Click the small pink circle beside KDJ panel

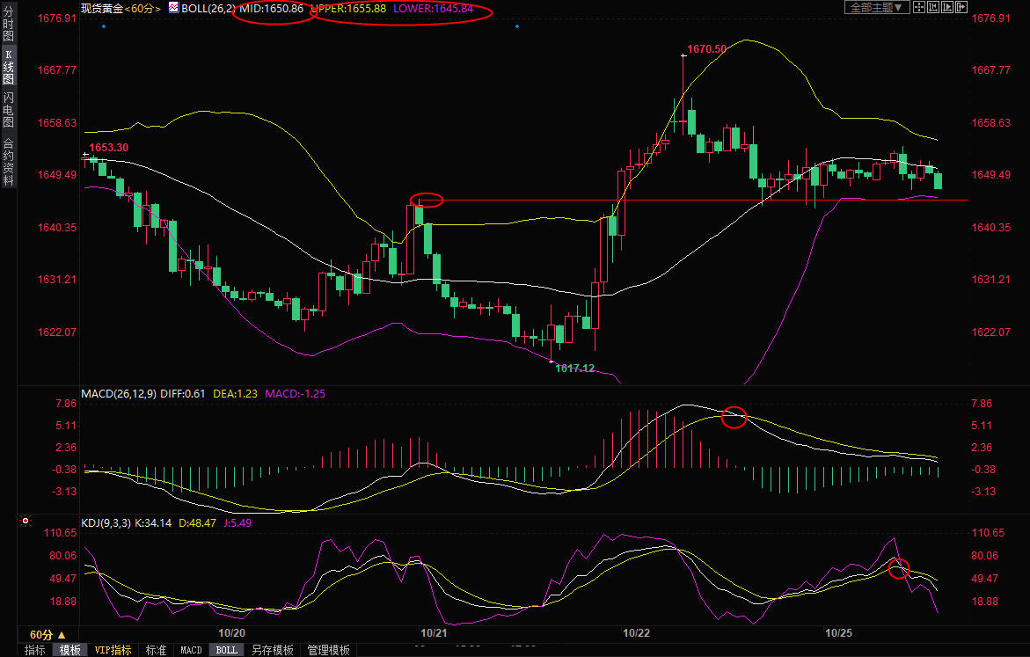pos(24,521)
